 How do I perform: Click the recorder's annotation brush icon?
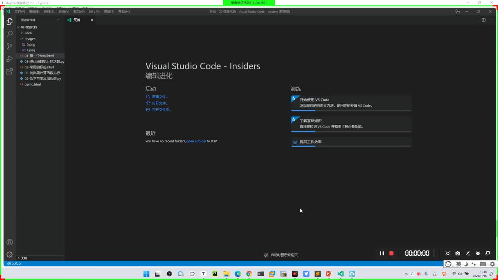(x=468, y=253)
